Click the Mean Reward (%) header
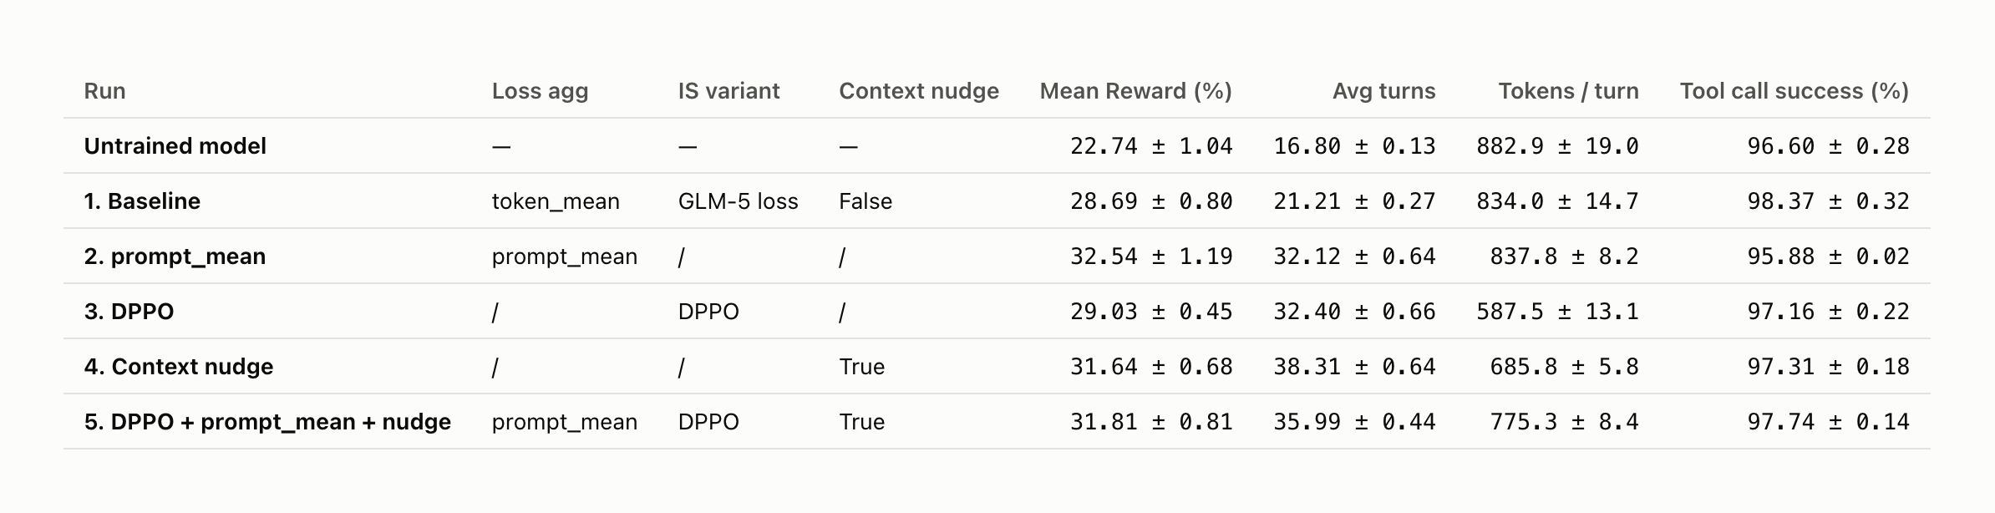 1136,91
